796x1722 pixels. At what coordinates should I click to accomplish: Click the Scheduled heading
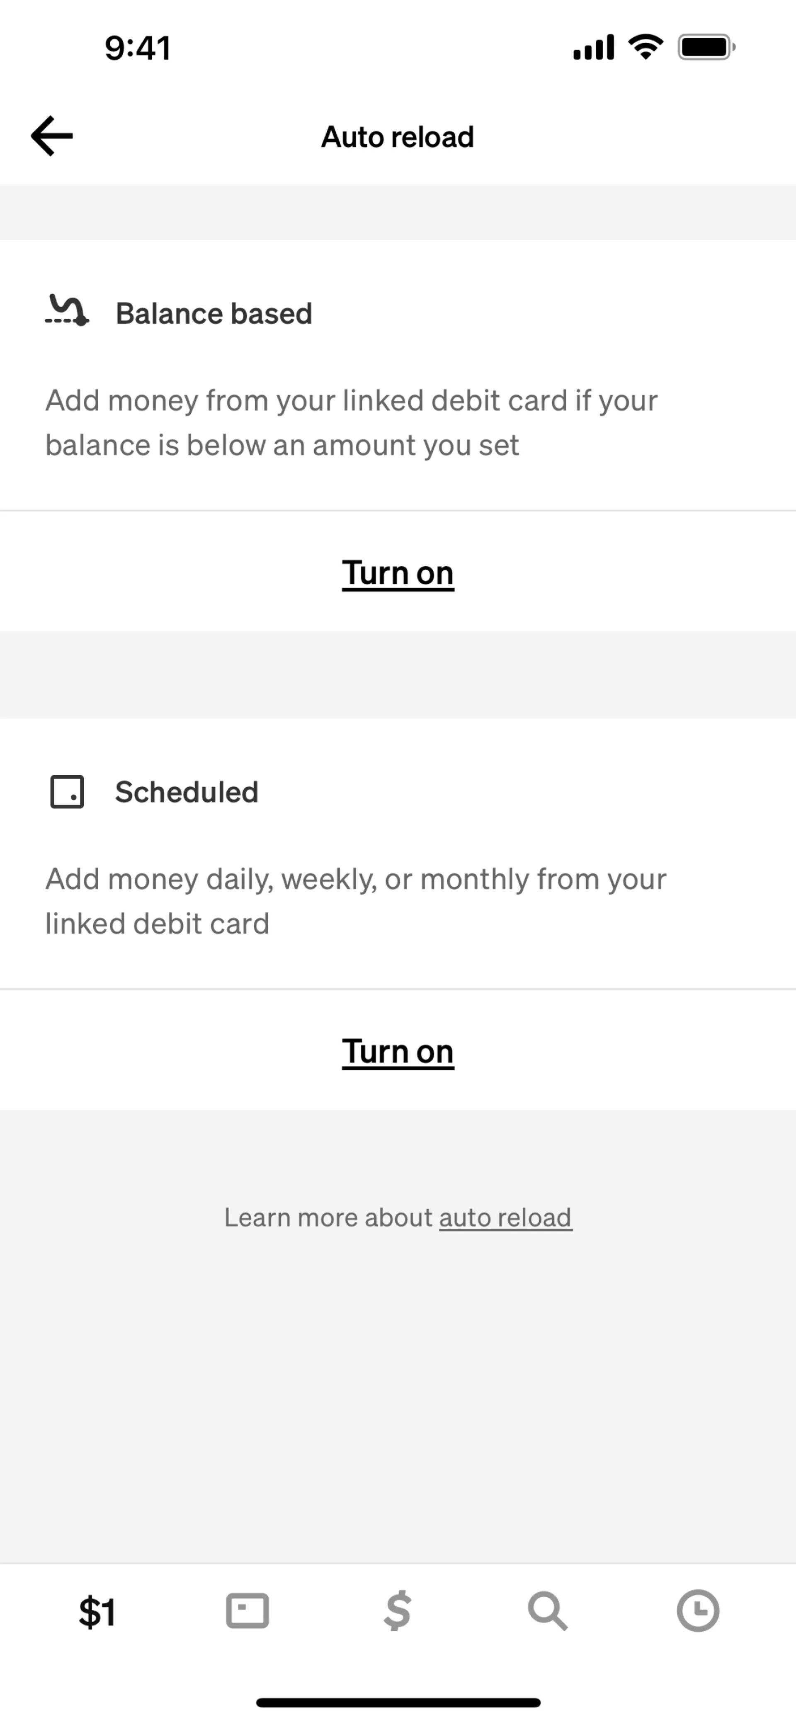coord(187,792)
